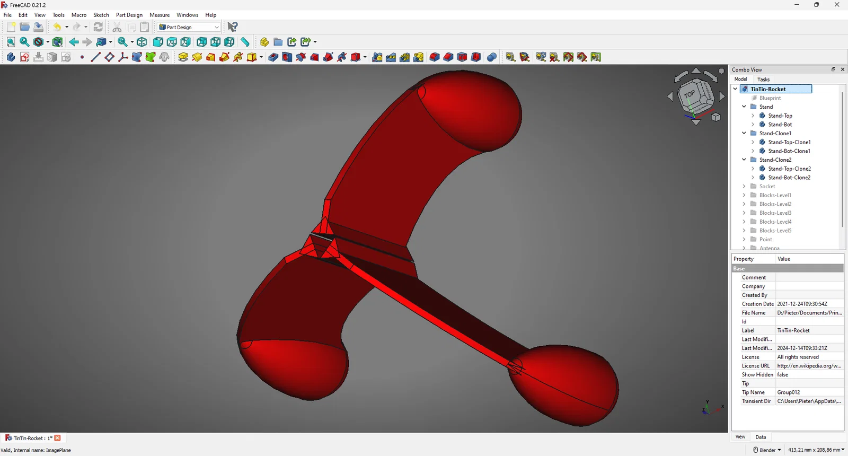Create a datum plane
Viewport: 848px width, 456px height.
click(110, 57)
